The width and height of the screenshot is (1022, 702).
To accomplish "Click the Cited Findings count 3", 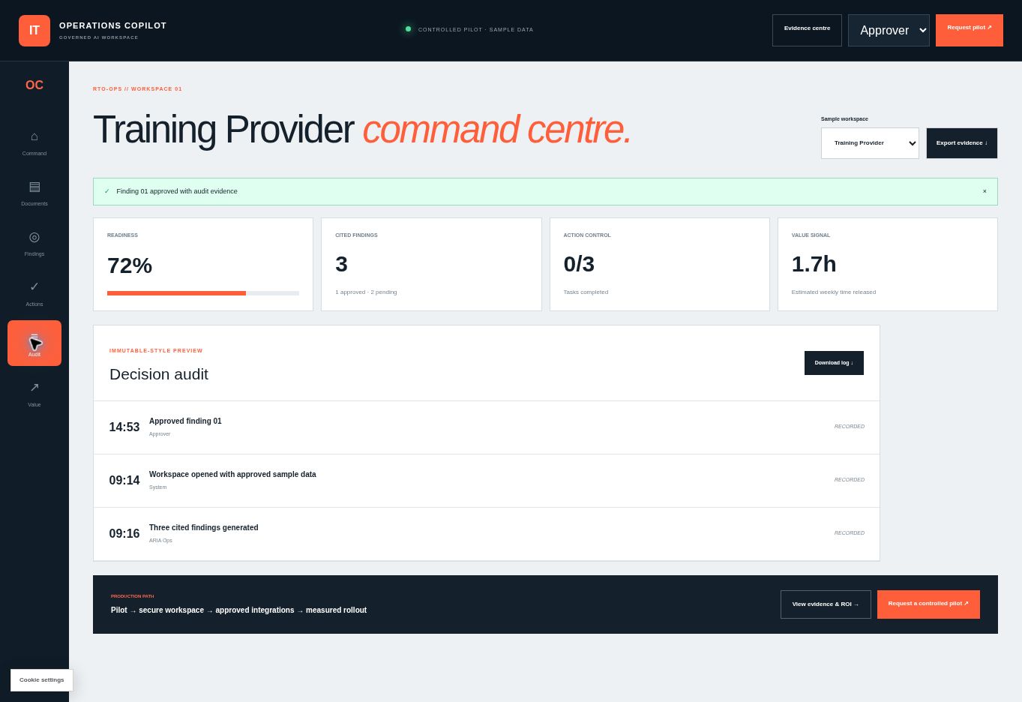I will click(342, 264).
